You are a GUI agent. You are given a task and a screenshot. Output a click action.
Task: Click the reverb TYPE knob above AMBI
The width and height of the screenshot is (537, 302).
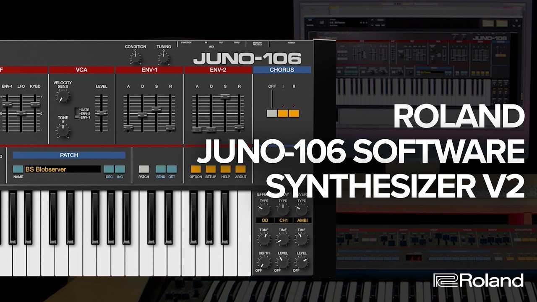[x=301, y=211]
